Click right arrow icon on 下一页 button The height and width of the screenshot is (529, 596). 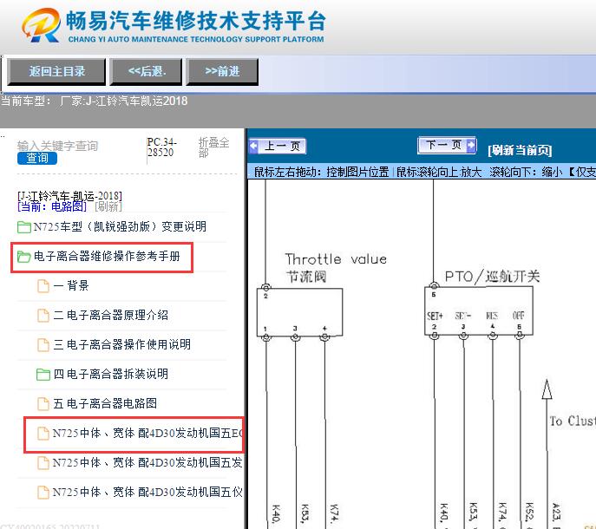[471, 145]
